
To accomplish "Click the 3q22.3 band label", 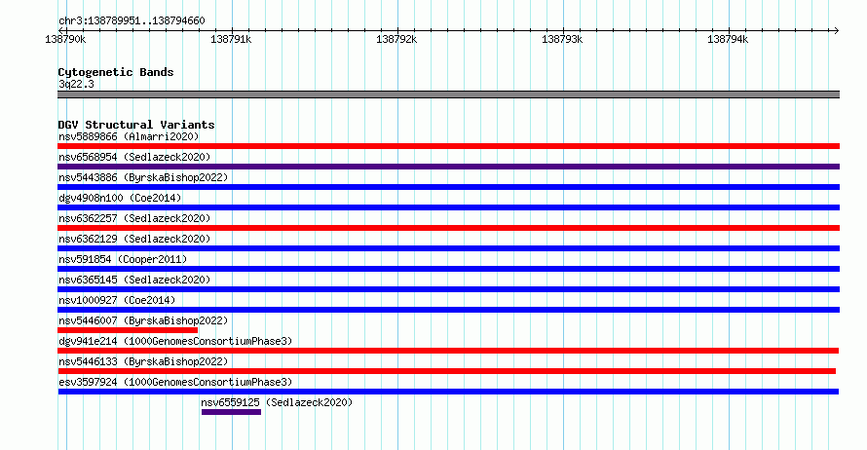I will [x=76, y=84].
